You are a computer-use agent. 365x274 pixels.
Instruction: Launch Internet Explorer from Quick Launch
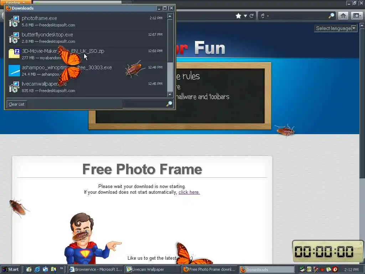(x=37, y=270)
